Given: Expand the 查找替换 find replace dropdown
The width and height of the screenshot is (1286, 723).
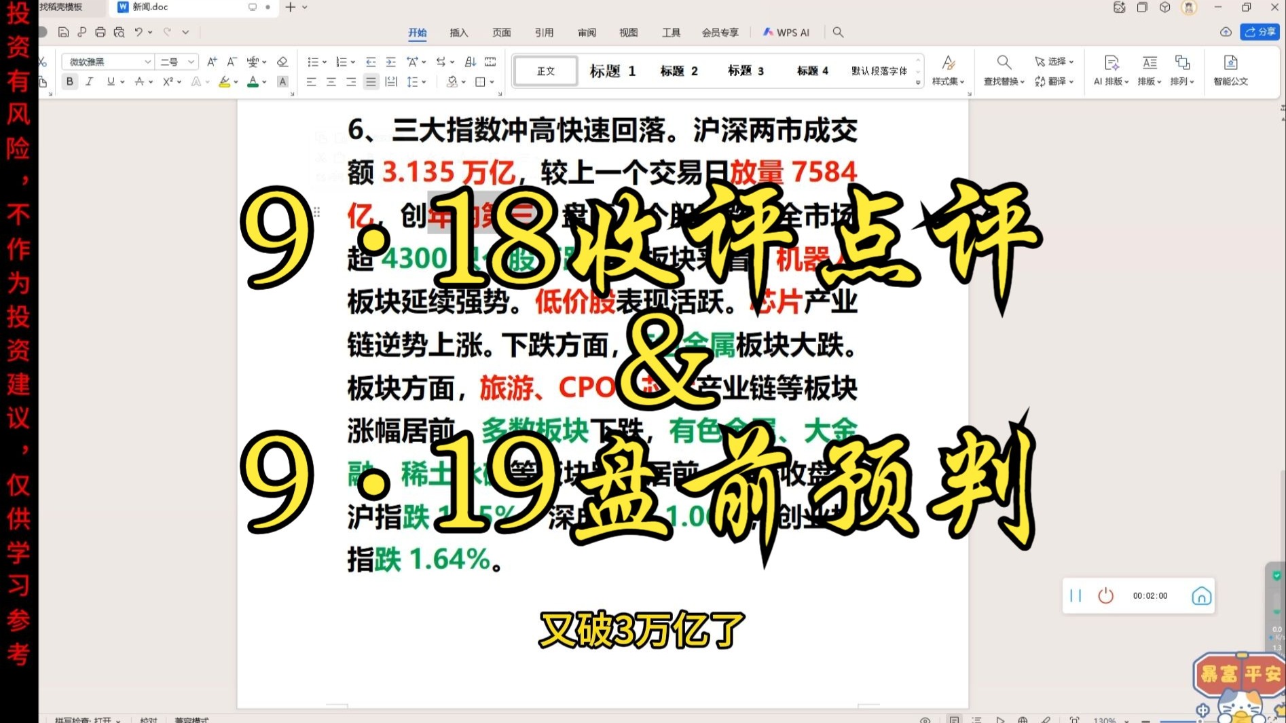Looking at the screenshot, I should [1004, 81].
